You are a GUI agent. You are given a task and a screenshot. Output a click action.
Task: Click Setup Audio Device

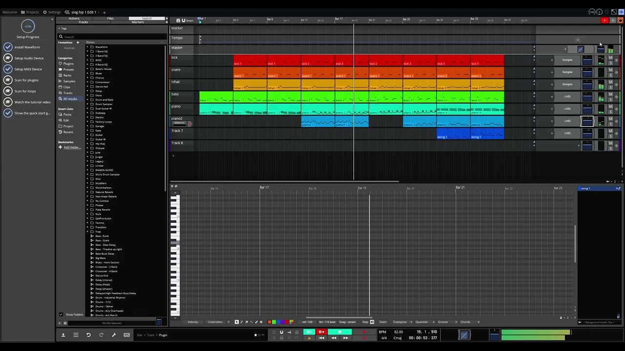pyautogui.click(x=29, y=58)
